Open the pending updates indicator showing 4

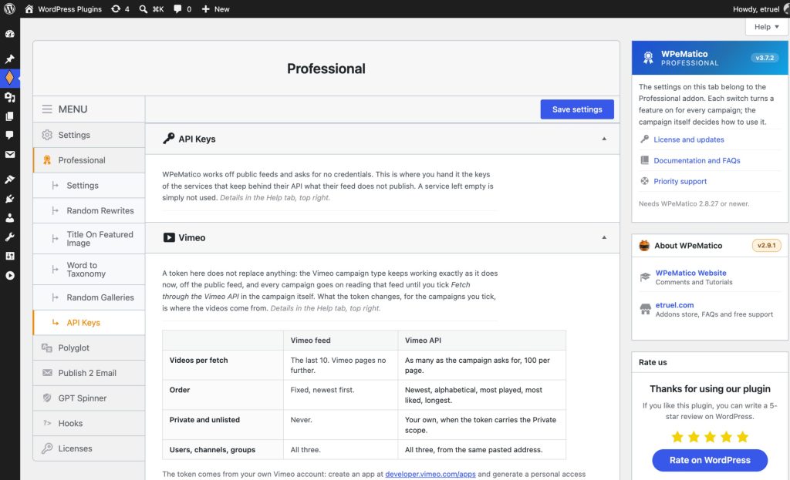click(120, 9)
